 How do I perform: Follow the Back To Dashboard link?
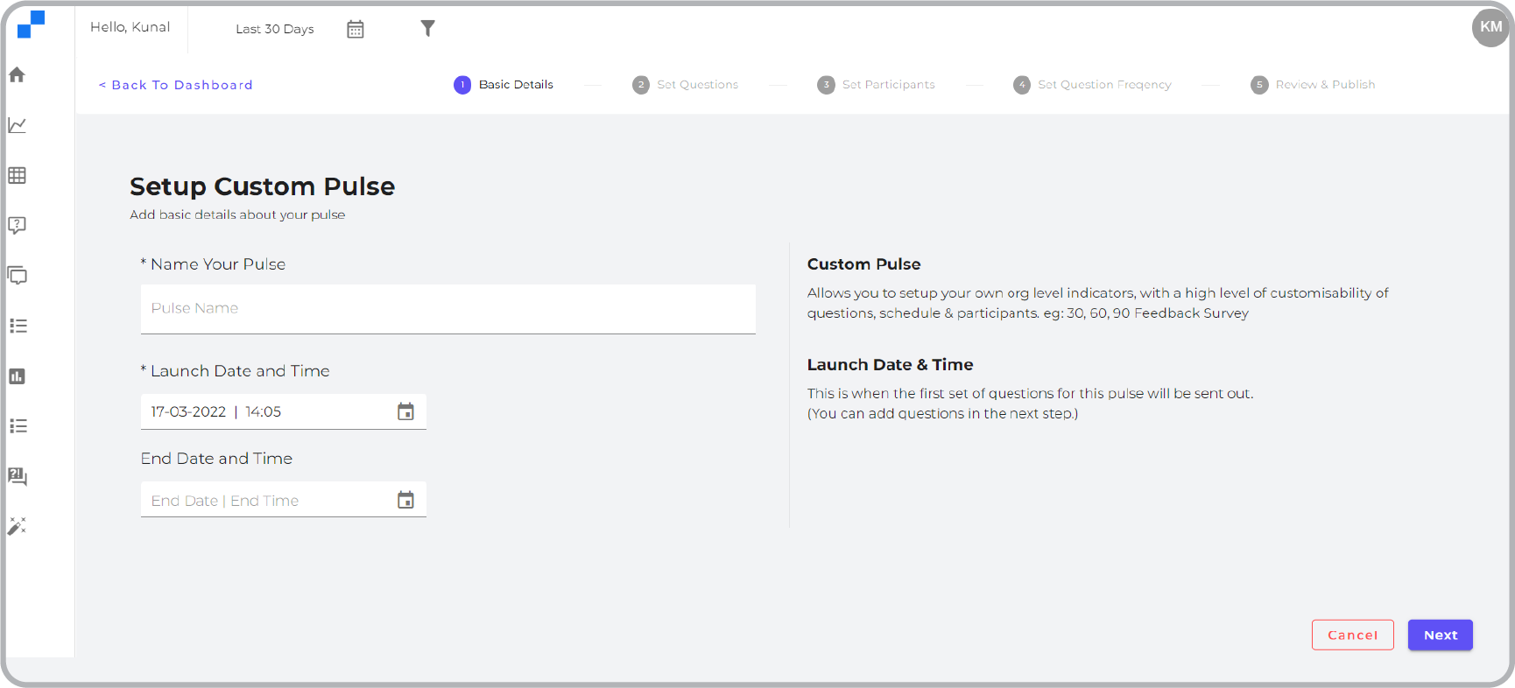[176, 85]
